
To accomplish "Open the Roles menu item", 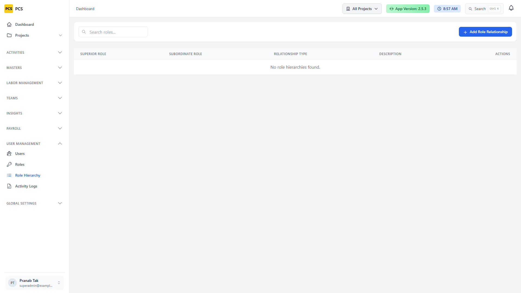I will tap(34, 164).
